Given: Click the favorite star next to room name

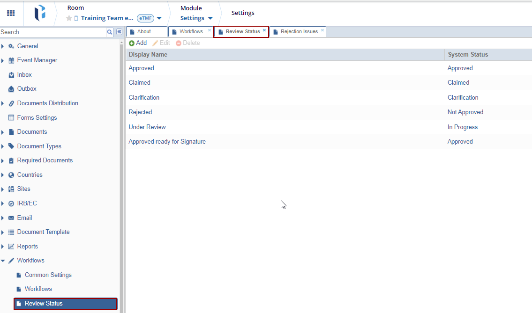Looking at the screenshot, I should pyautogui.click(x=69, y=18).
